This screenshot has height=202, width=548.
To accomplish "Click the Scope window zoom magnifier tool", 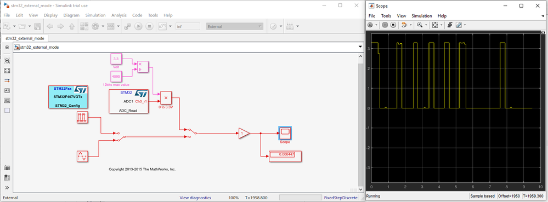I will coord(420,25).
